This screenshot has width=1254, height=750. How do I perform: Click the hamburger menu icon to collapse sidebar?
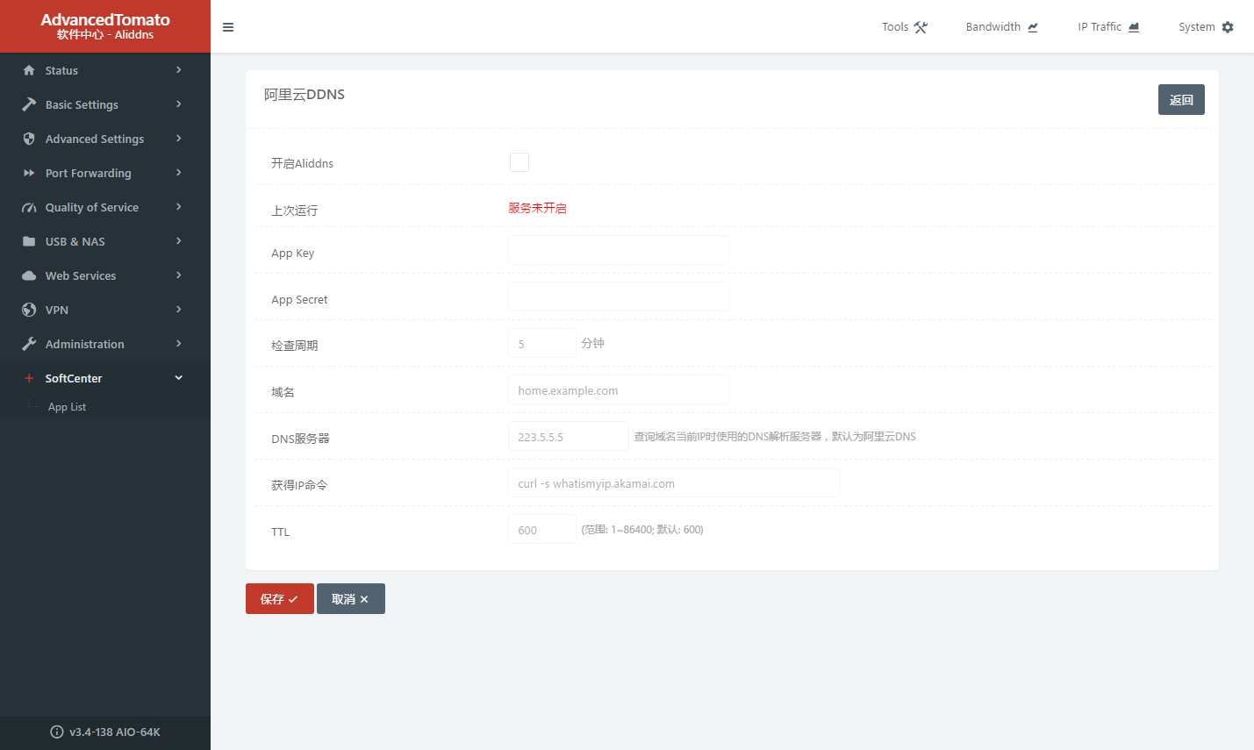pyautogui.click(x=228, y=27)
